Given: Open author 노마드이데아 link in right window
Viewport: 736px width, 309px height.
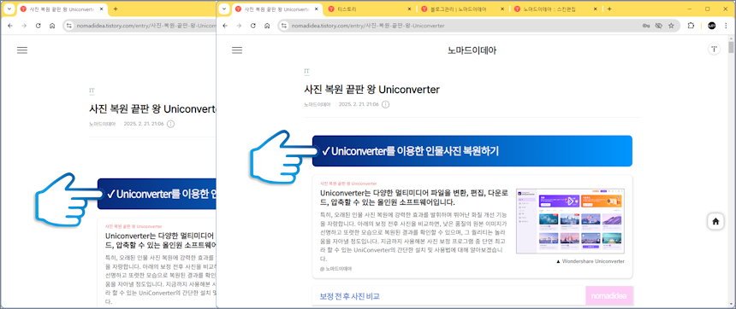Looking at the screenshot, I should pyautogui.click(x=318, y=104).
